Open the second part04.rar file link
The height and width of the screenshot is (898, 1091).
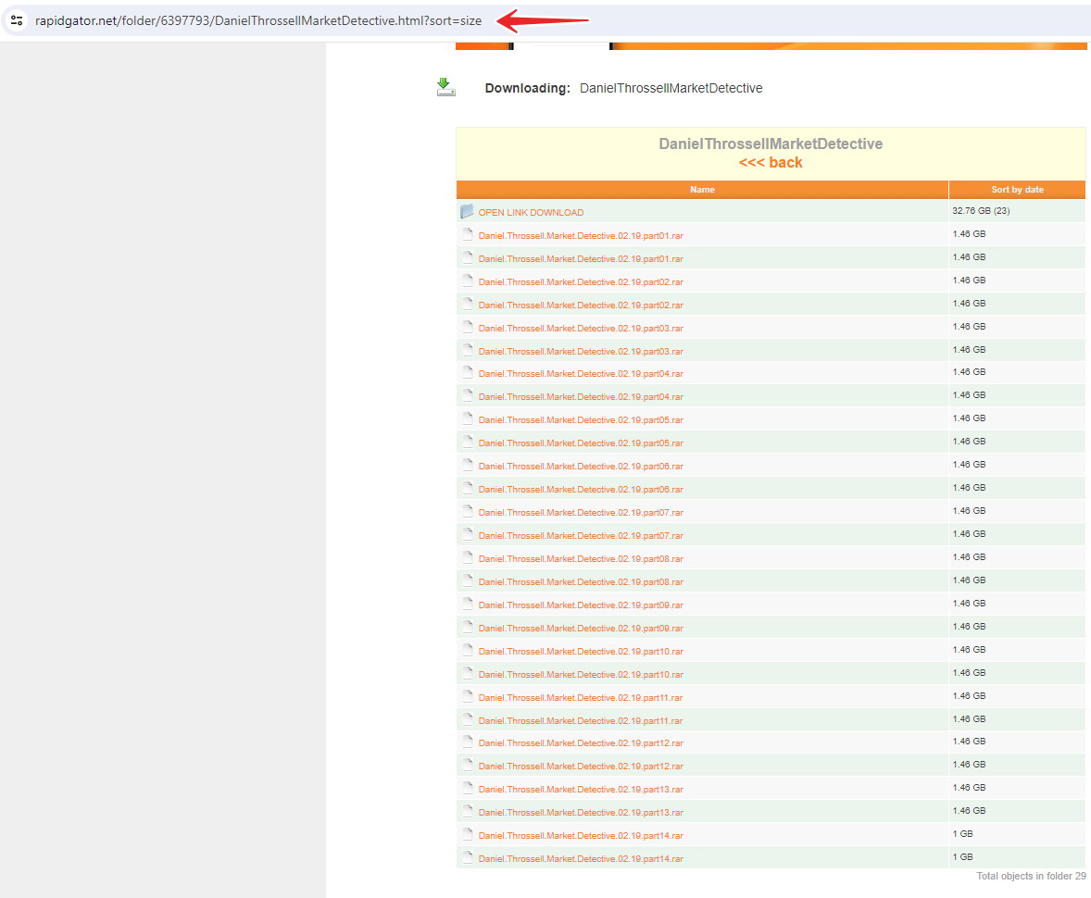(581, 397)
